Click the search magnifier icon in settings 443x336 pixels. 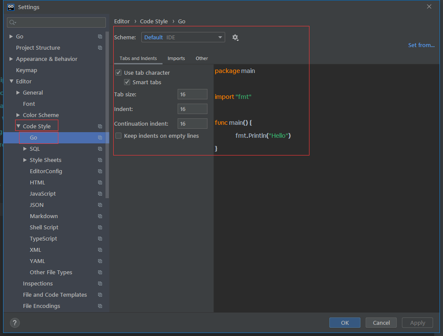(x=12, y=22)
